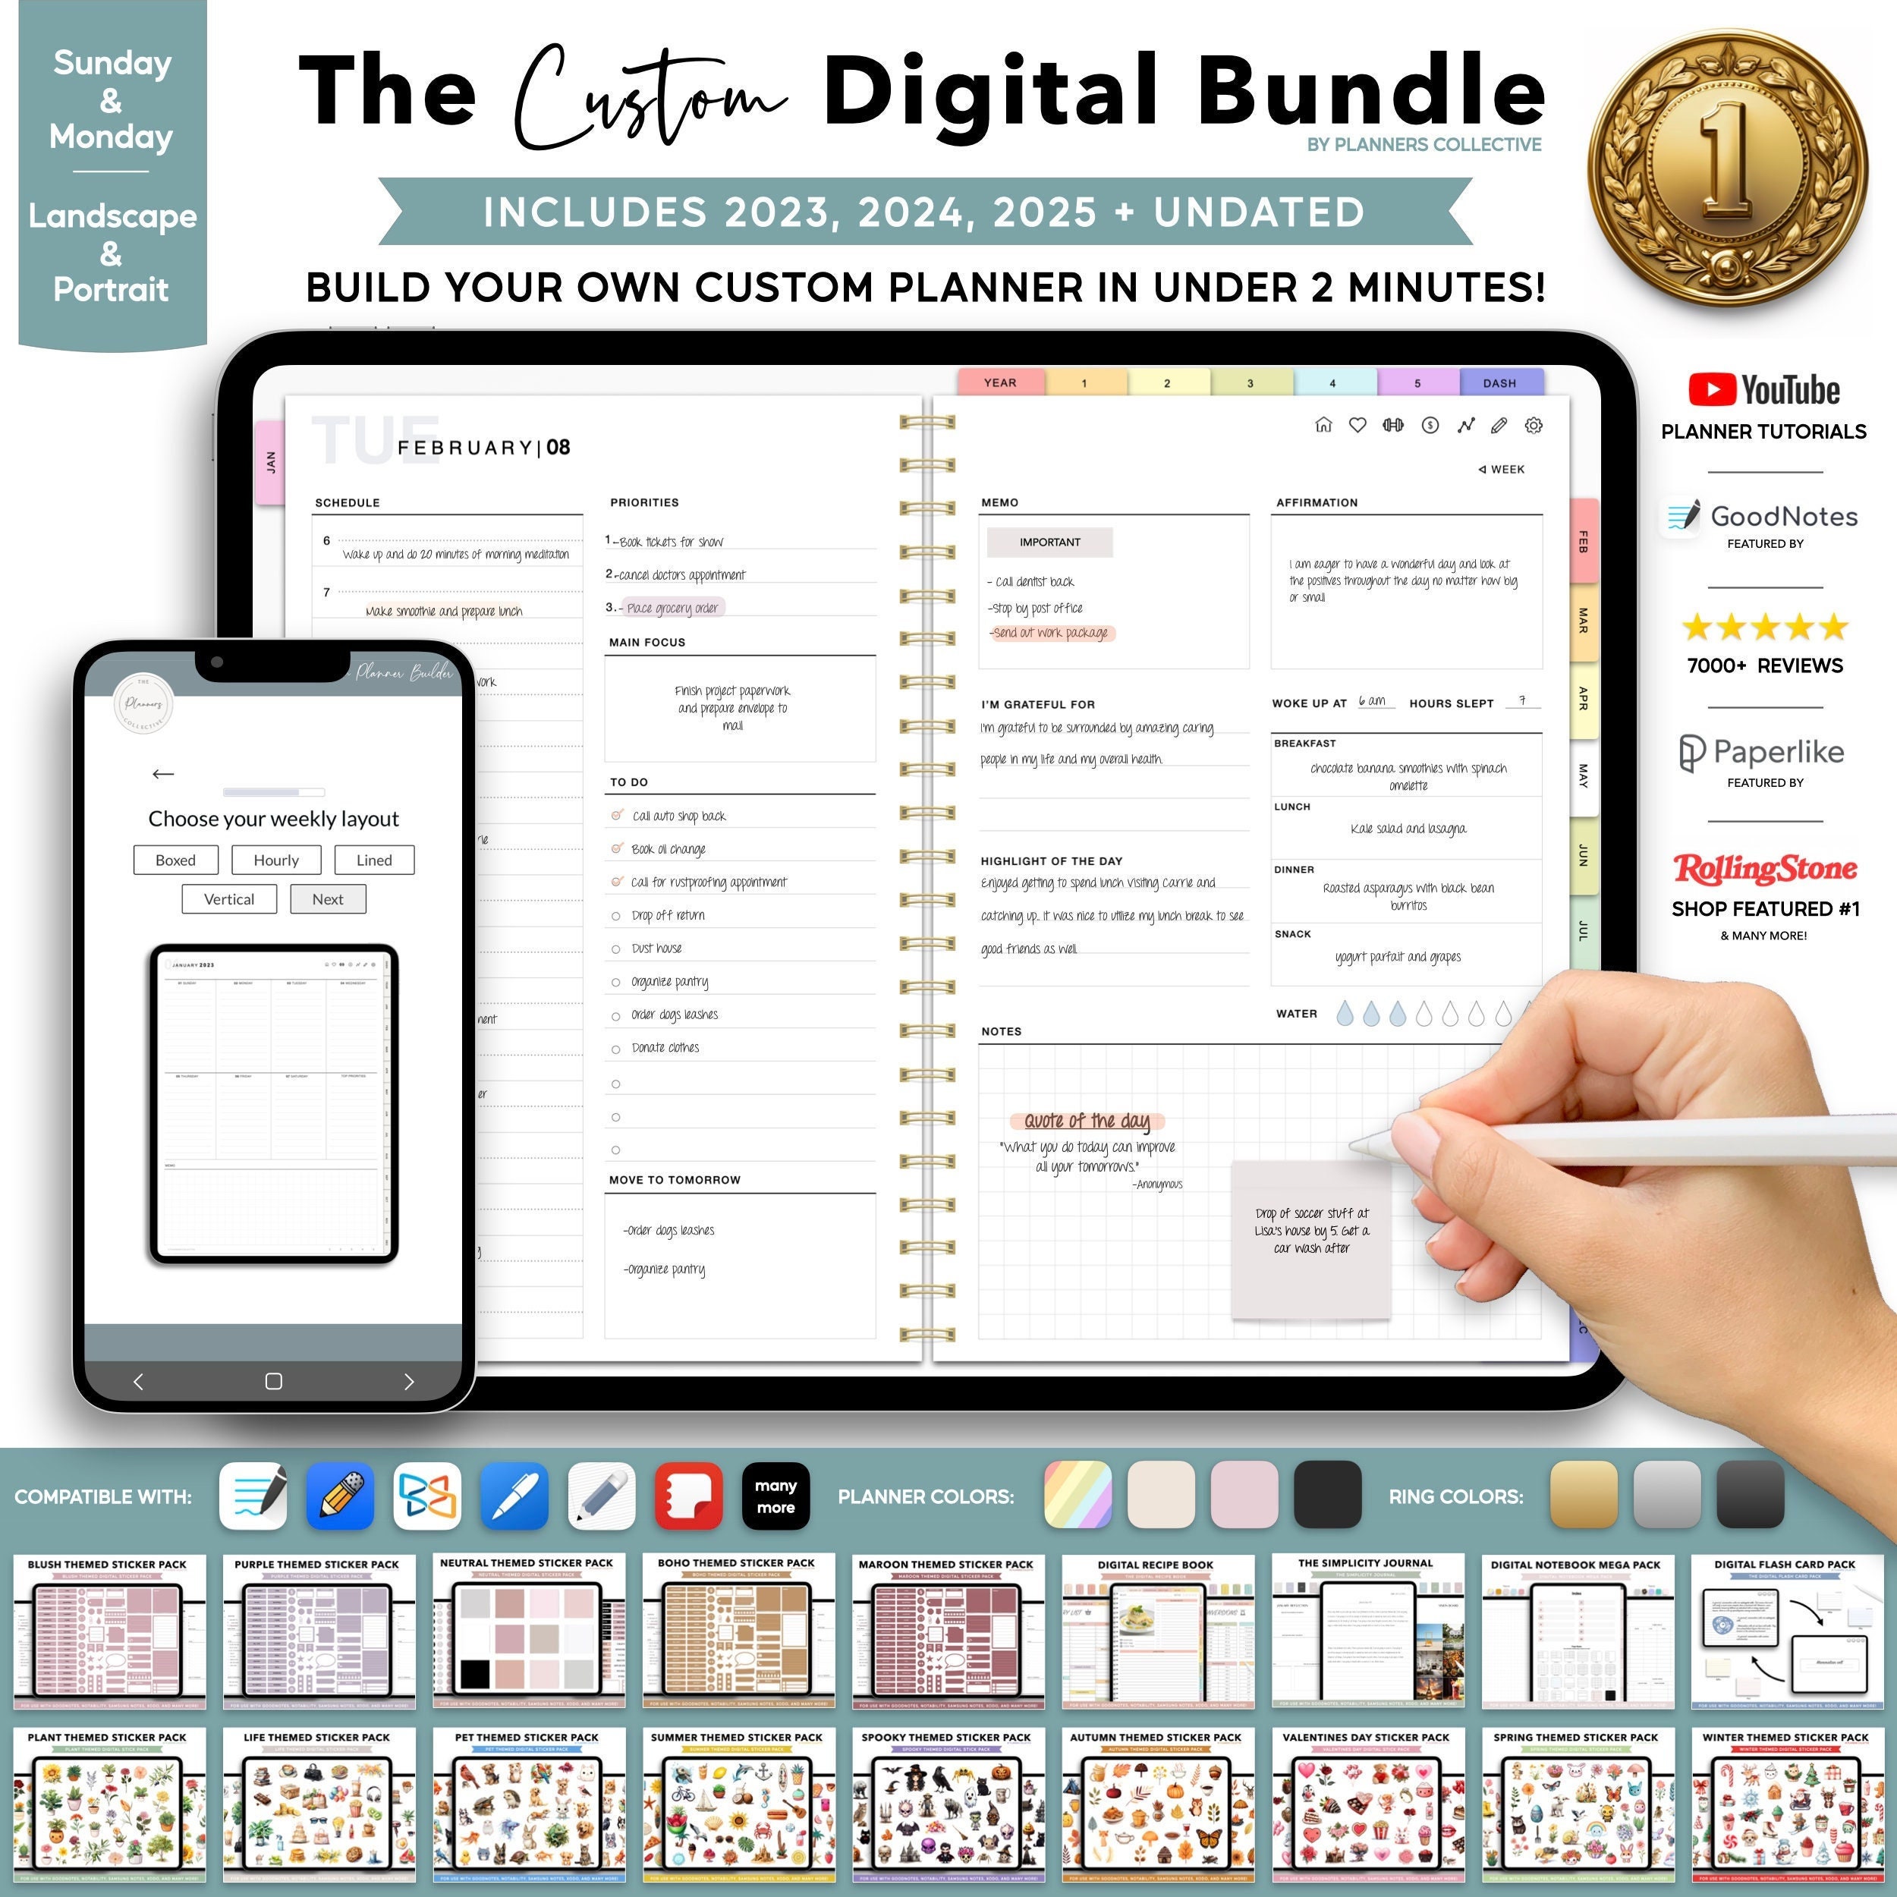Toggle the 'Lined' weekly layout option
The width and height of the screenshot is (1897, 1897).
pos(373,860)
